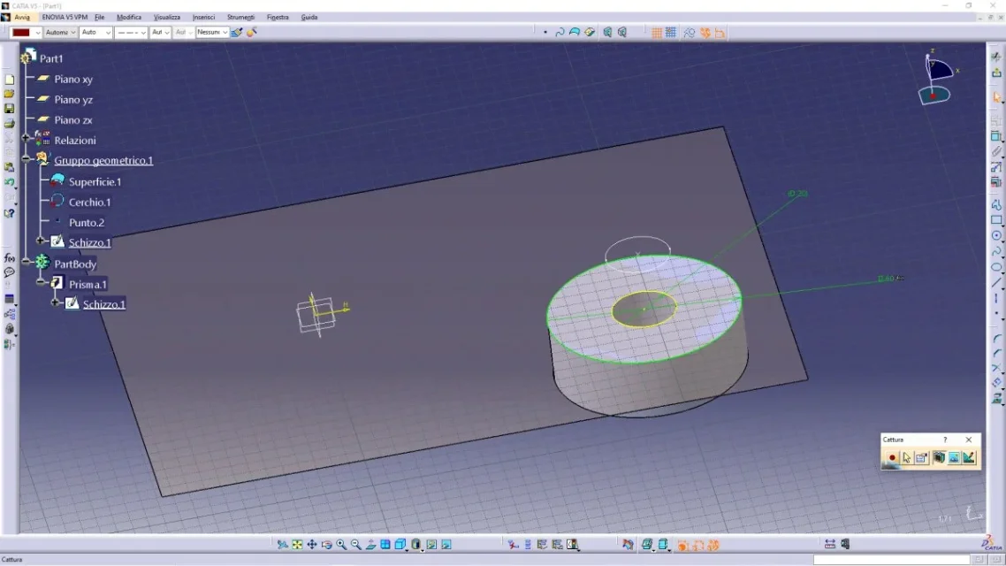Click the Save icon in left toolbar
The width and height of the screenshot is (1006, 566).
[10, 109]
